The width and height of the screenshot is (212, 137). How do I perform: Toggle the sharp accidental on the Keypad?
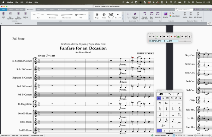point(166,109)
